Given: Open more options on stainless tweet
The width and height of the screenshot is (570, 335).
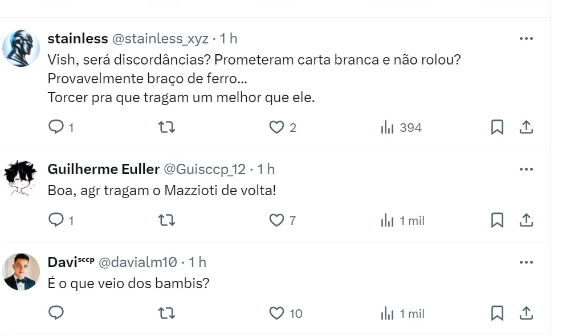Looking at the screenshot, I should [x=526, y=39].
